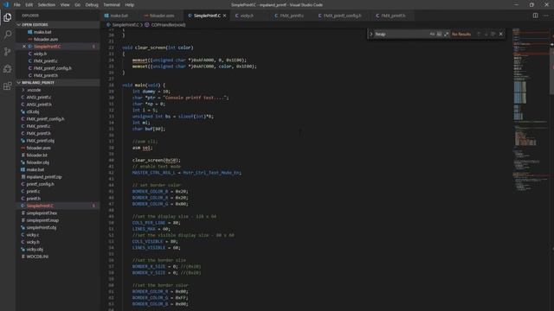Open the Explorer view in the activity bar
This screenshot has width=554, height=311.
coord(8,17)
